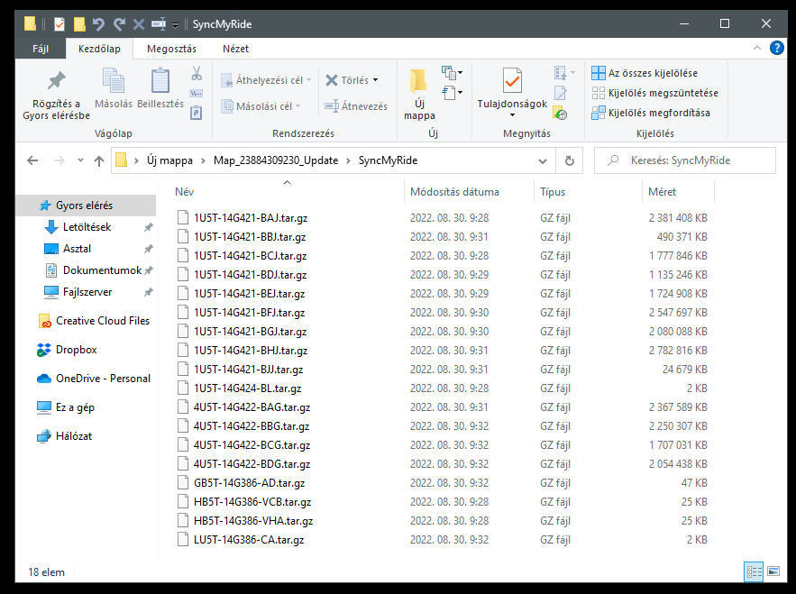The width and height of the screenshot is (796, 594).
Task: Switch to the Nézet tab
Action: click(x=235, y=49)
